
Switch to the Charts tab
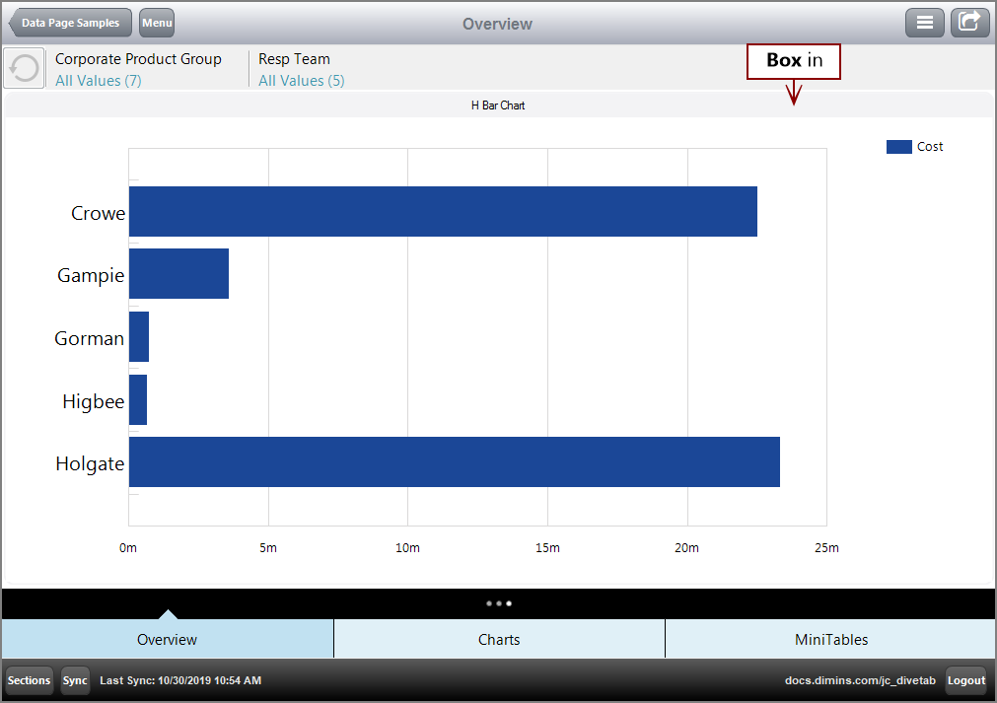498,639
